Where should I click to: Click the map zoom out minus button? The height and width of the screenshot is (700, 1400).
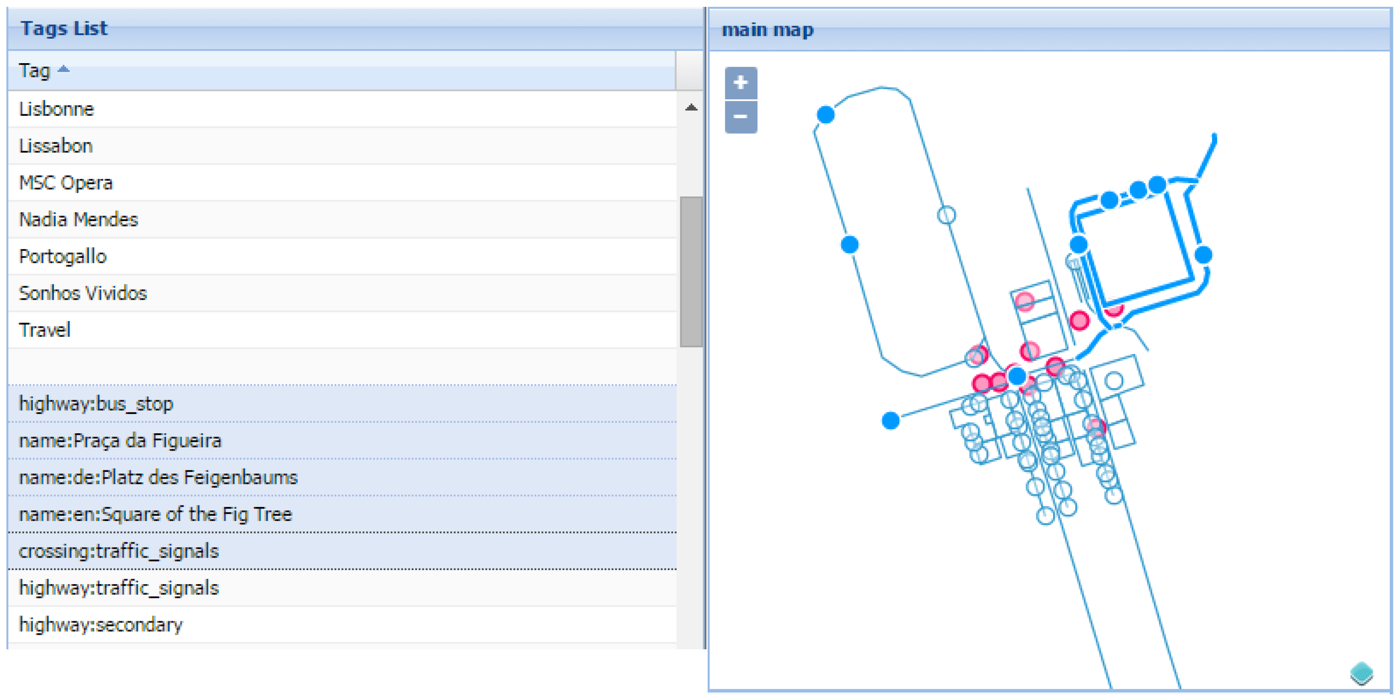click(740, 116)
